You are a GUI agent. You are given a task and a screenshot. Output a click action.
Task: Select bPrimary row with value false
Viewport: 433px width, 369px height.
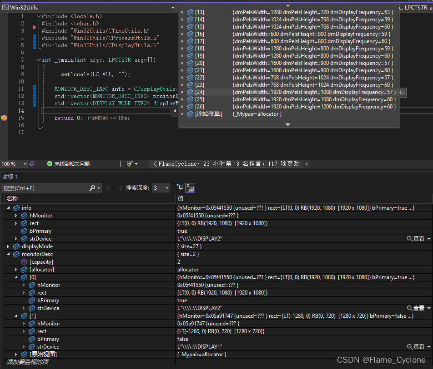point(218,339)
